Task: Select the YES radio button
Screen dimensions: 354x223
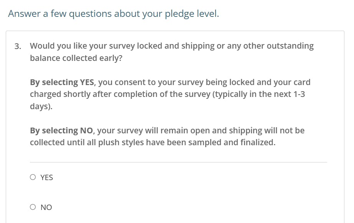Action: pyautogui.click(x=33, y=177)
